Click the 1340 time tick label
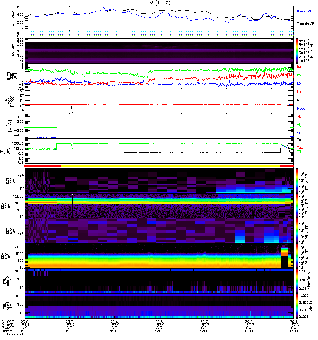This screenshot has width=318, height=340. (249, 331)
